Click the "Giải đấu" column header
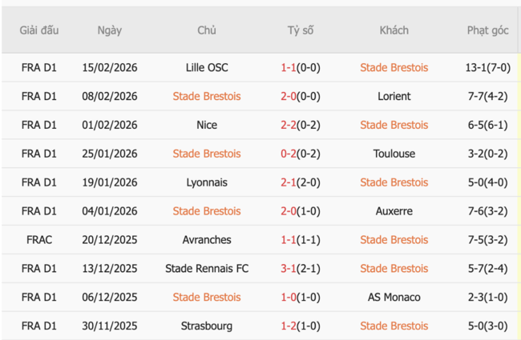This screenshot has width=521, height=340. tap(39, 30)
